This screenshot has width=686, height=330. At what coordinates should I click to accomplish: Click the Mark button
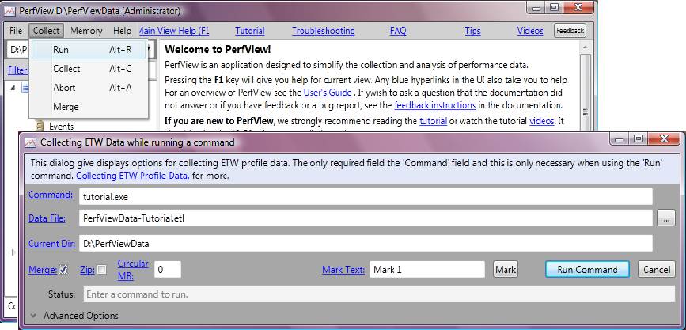(x=506, y=270)
